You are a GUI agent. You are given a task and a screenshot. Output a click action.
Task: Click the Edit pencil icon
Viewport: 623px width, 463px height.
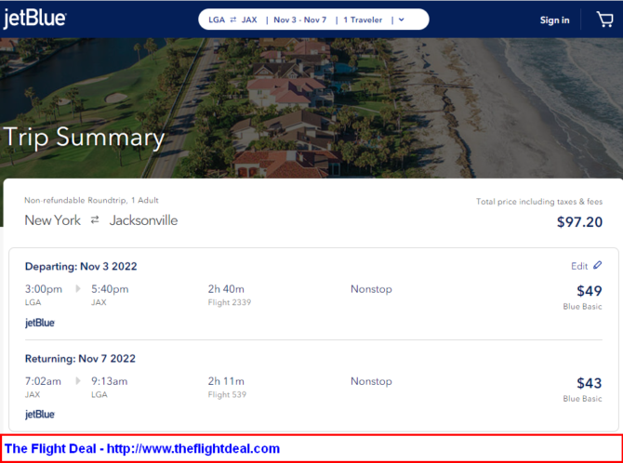(x=597, y=265)
